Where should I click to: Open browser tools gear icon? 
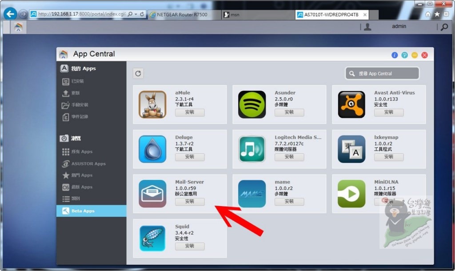[446, 14]
